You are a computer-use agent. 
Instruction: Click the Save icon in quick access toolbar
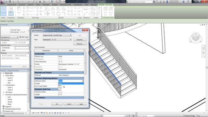(10, 2)
